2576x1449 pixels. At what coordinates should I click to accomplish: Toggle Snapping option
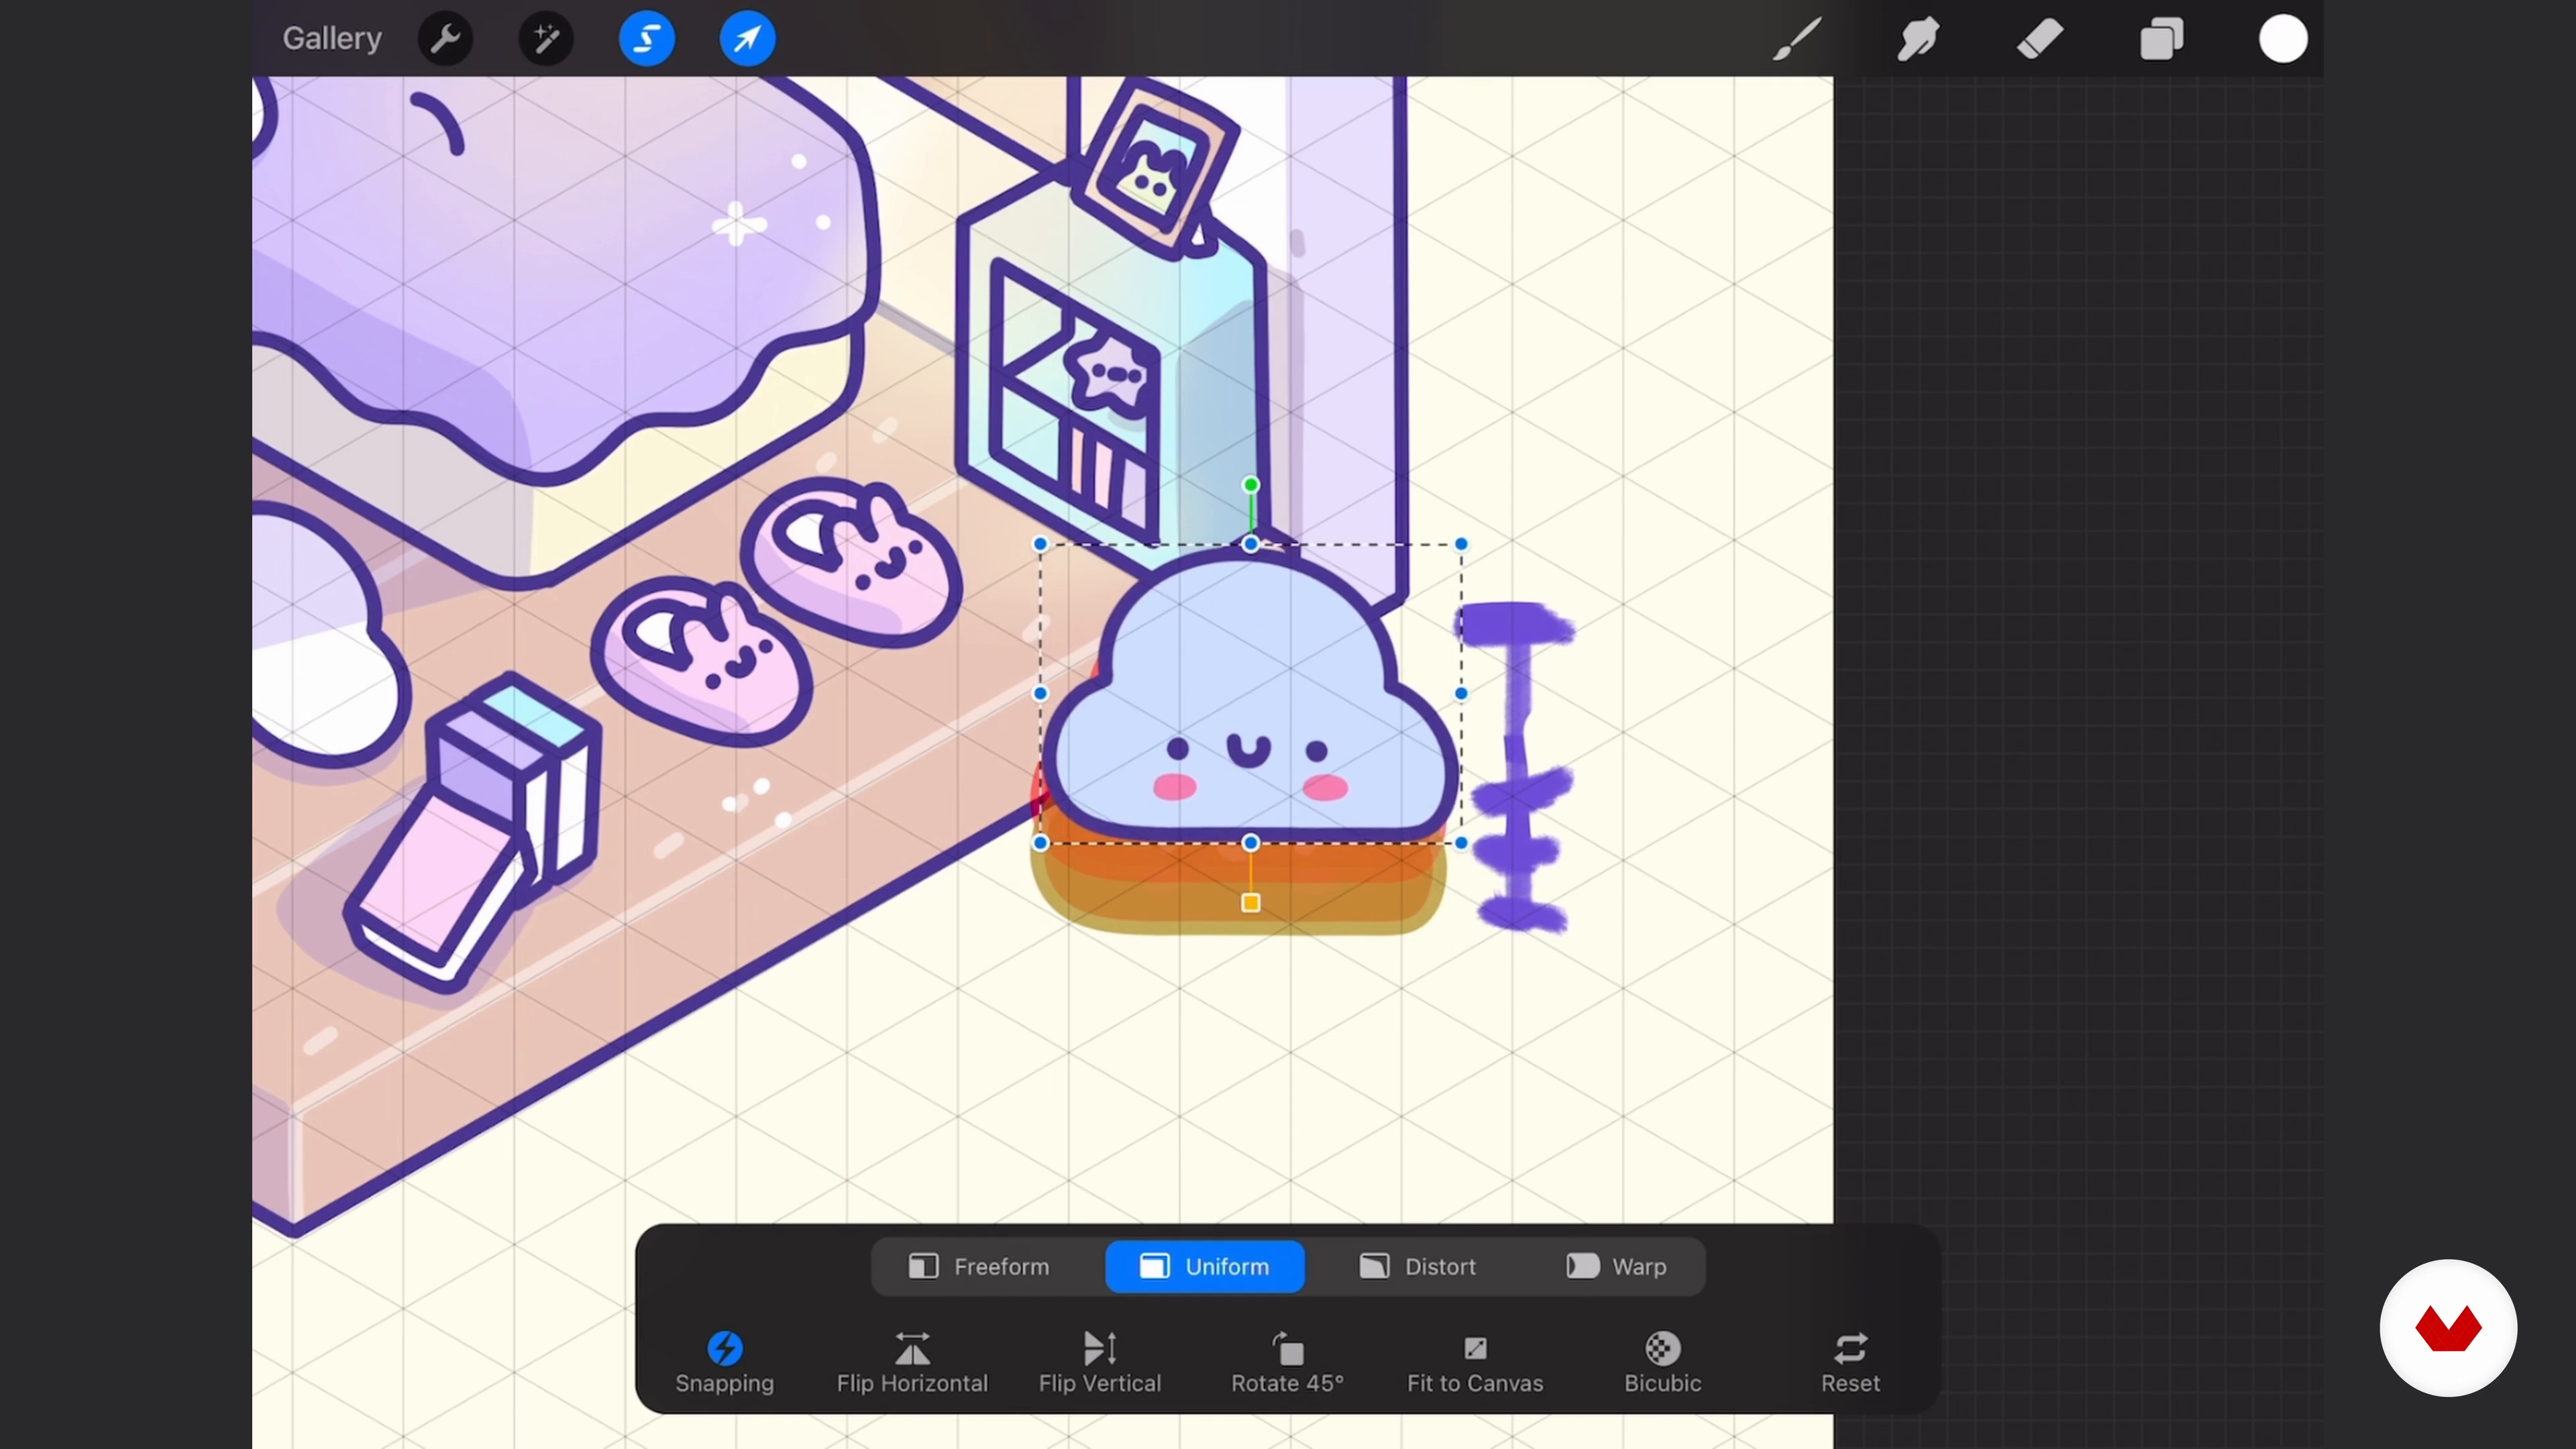(724, 1362)
